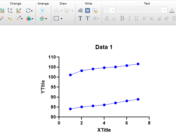Click the color scheme circles icon
Viewport: 176px width, 140px height.
(x=29, y=19)
